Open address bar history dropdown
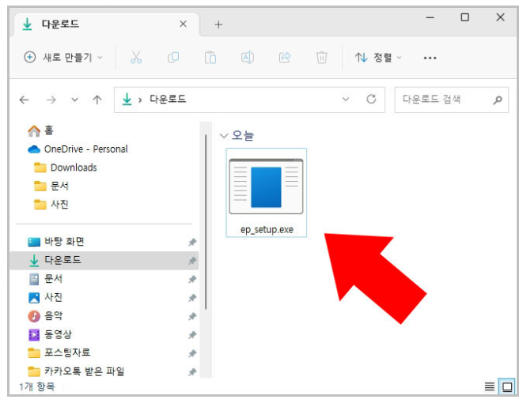Viewport: 523px width, 403px height. point(346,99)
